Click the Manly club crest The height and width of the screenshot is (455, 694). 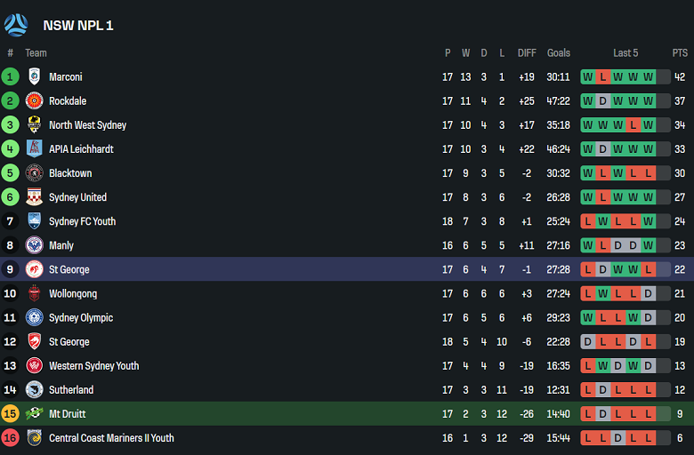point(35,245)
